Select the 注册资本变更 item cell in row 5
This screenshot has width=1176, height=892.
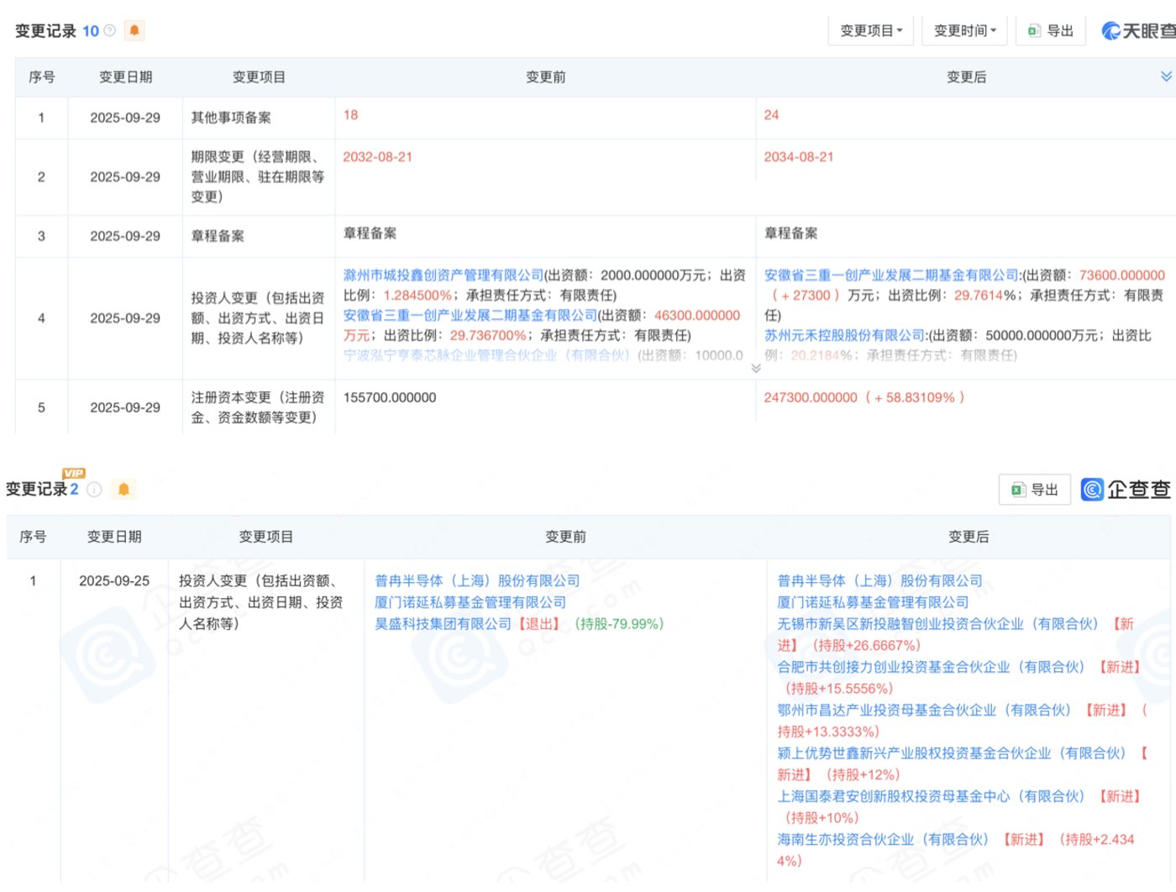tap(258, 407)
